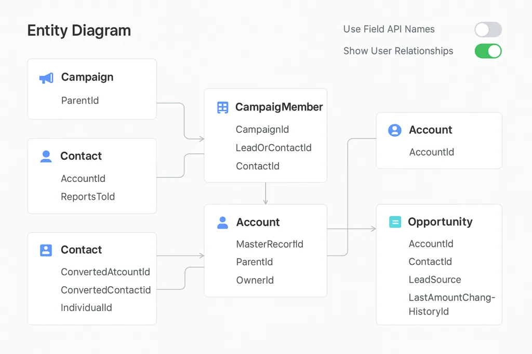The image size is (532, 354).
Task: Select the LastAmountChangHistoryId field
Action: coord(451,304)
